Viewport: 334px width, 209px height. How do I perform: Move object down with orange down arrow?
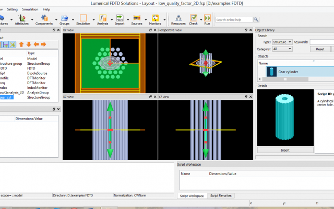pyautogui.click(x=29, y=44)
